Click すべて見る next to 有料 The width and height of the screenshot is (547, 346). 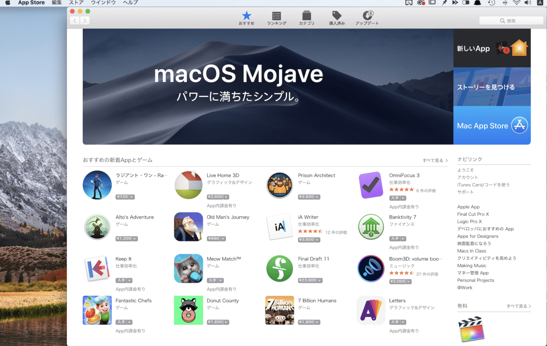(519, 306)
